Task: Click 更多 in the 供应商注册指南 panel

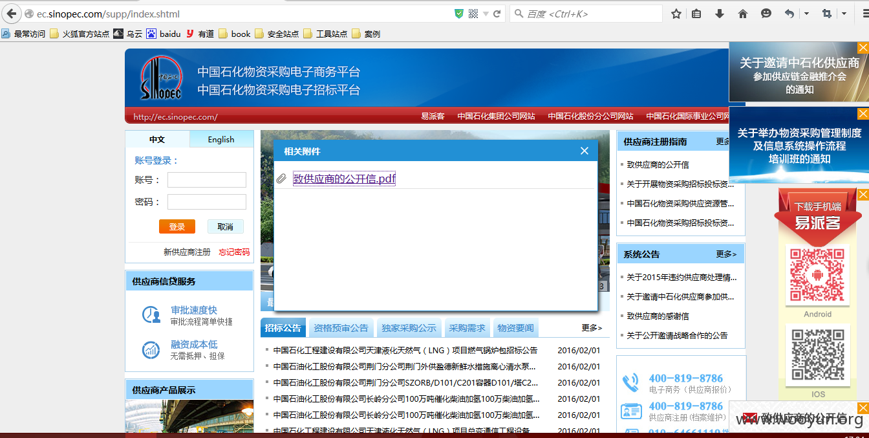Action: click(x=724, y=141)
